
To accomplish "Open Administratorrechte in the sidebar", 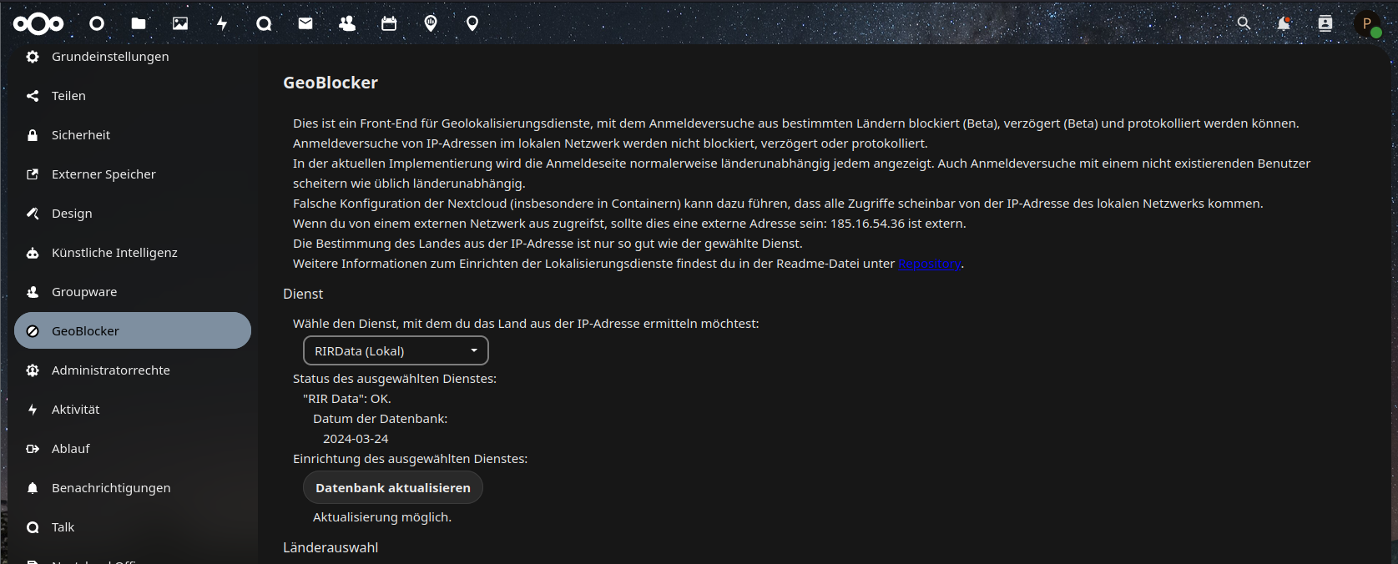I will pos(110,370).
